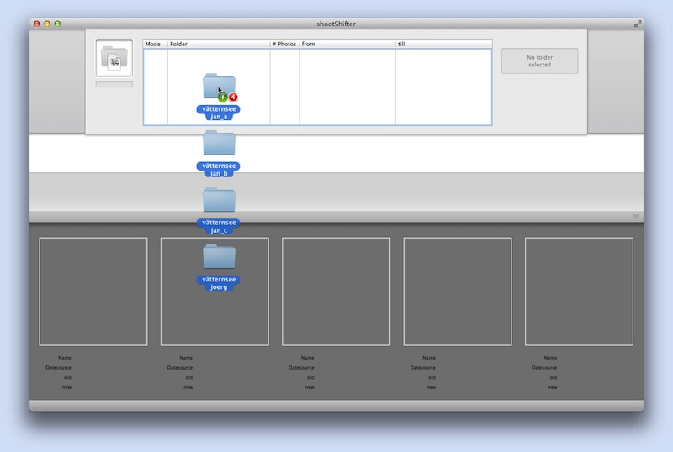
Task: Click the split-view resize grip handle
Action: click(636, 217)
